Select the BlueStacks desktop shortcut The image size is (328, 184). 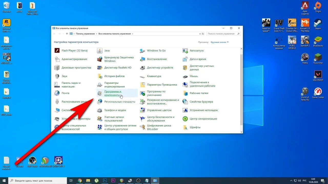pos(318,41)
